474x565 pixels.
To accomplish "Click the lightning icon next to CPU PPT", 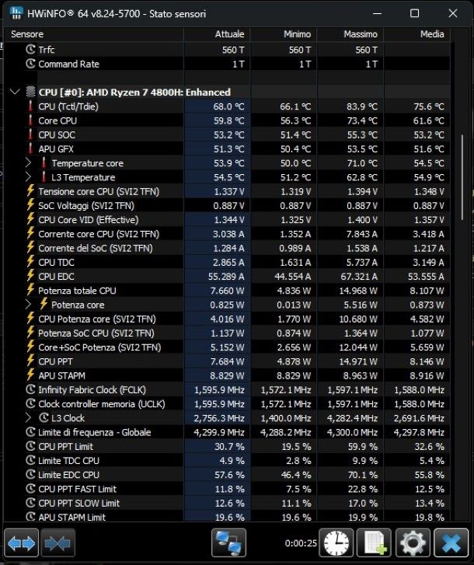I will tap(30, 361).
